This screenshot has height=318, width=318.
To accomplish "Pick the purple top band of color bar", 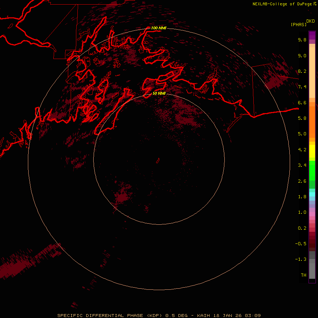I will click(312, 35).
